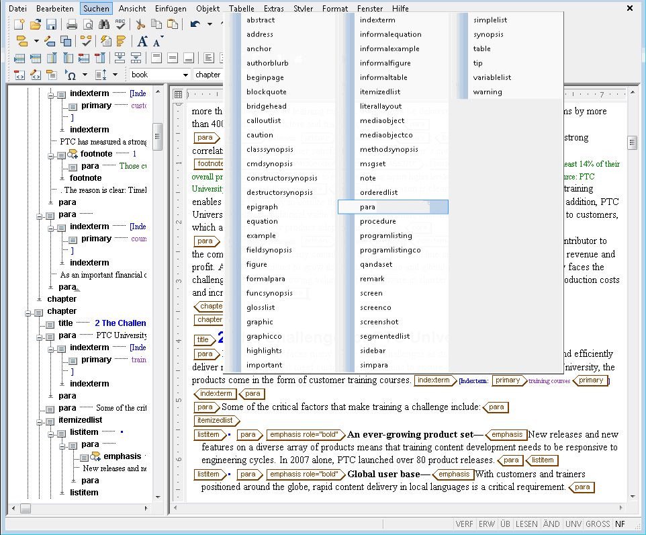Open the Datei menu
The image size is (646, 535).
17,8
